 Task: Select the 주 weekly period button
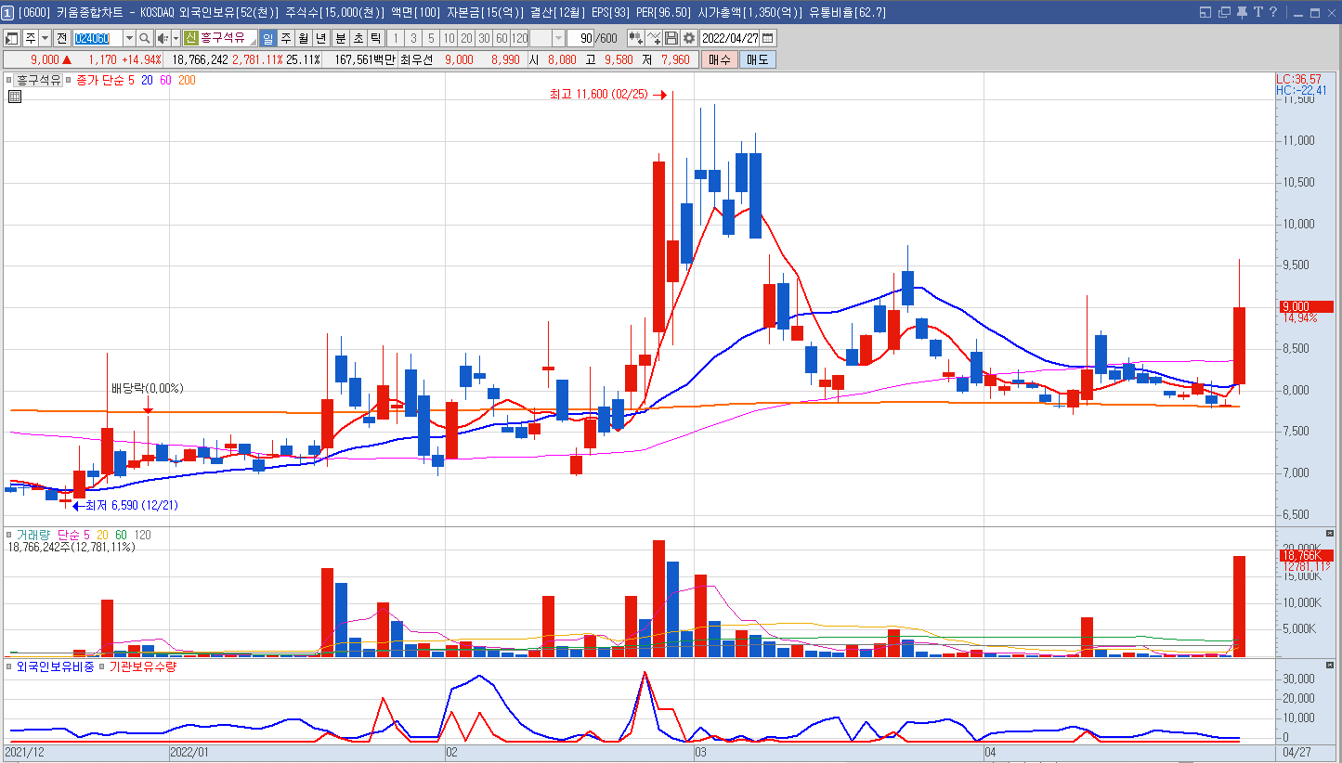286,38
